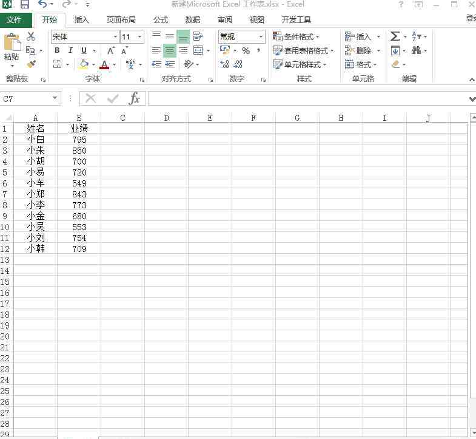Increase indent of cell contents
This screenshot has height=439, width=476.
tap(170, 64)
